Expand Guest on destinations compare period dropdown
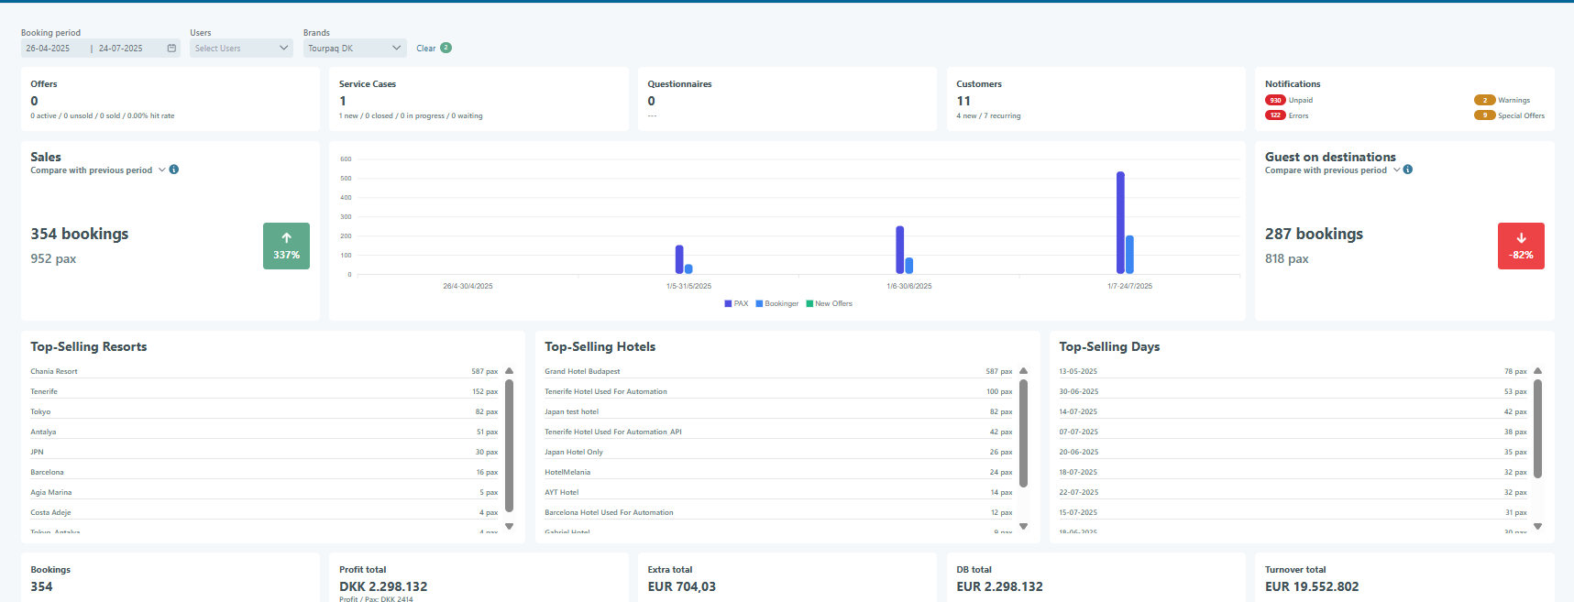 click(x=1396, y=170)
